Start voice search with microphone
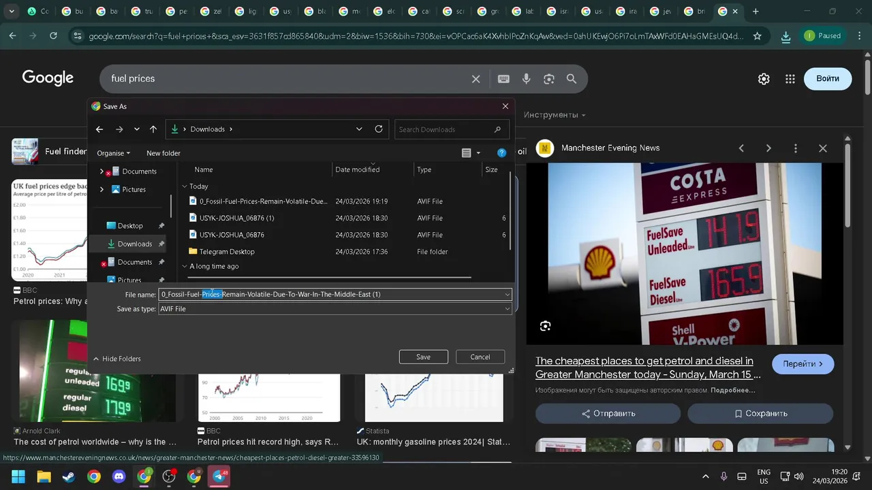872x490 pixels. (527, 79)
